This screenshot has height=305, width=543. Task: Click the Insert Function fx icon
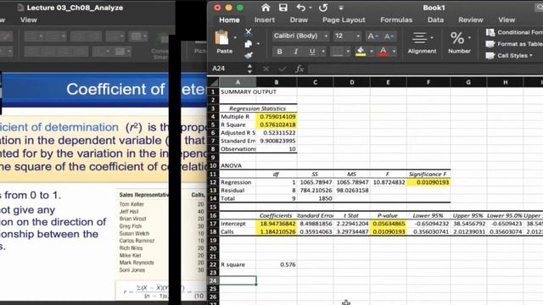click(x=299, y=69)
